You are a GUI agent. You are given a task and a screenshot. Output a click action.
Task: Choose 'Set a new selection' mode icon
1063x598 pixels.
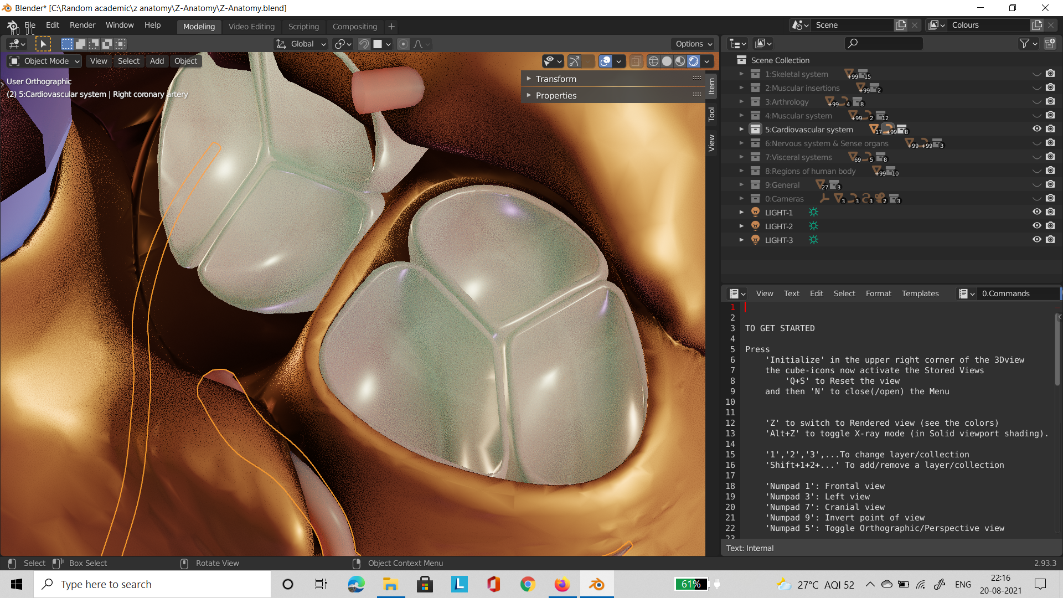coord(67,44)
